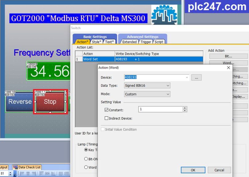Distribute selected objects vertically evenly

tap(67, 174)
